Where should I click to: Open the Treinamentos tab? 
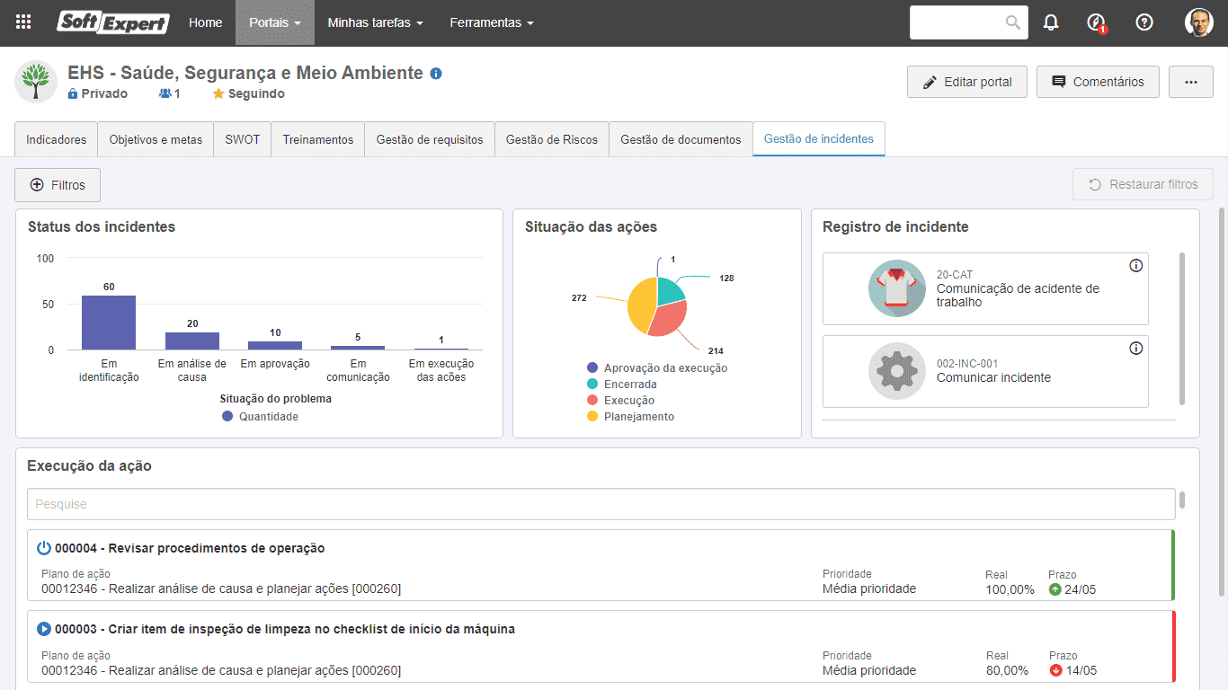(318, 139)
